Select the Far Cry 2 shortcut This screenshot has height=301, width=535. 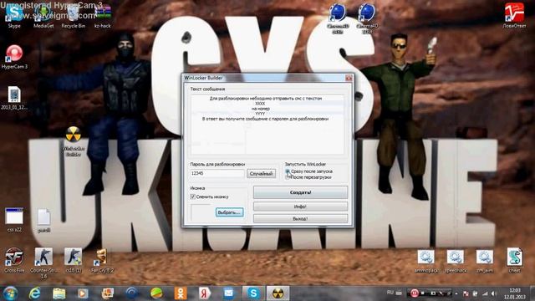coord(102,260)
